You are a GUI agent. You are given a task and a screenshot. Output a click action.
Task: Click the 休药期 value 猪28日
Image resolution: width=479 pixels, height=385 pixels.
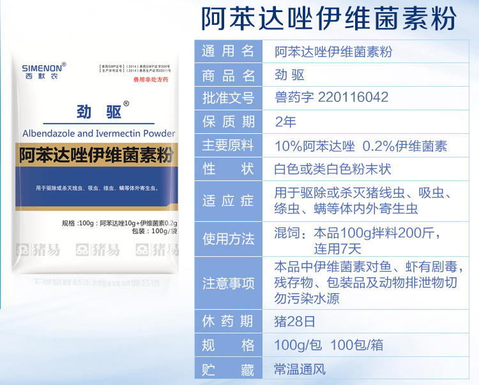[295, 322]
